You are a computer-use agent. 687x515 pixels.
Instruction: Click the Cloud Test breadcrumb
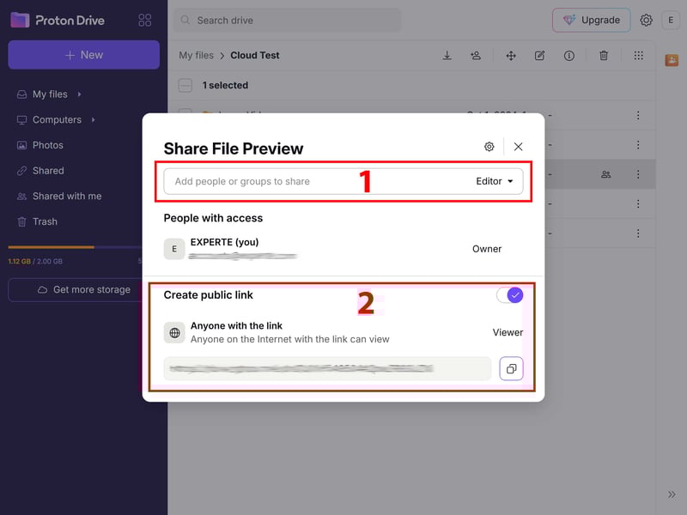[254, 56]
